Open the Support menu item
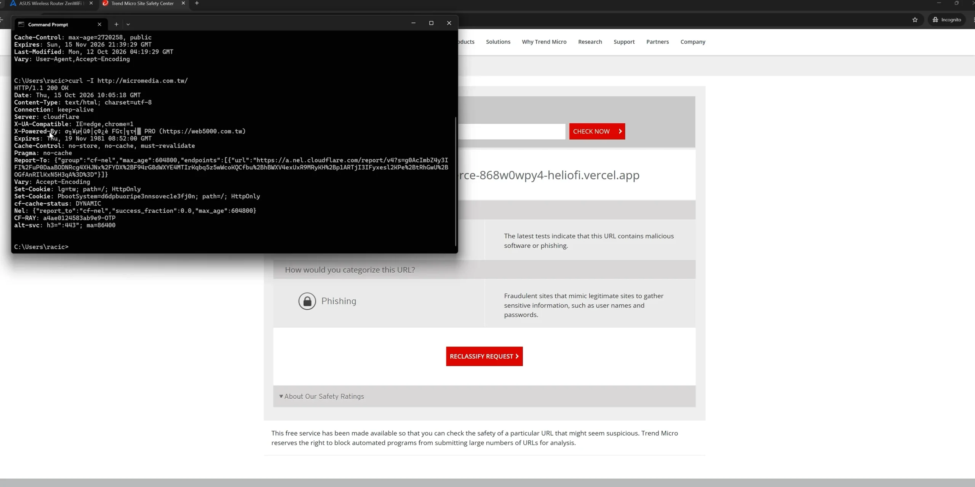Screen dimensions: 975x487 tap(624, 42)
